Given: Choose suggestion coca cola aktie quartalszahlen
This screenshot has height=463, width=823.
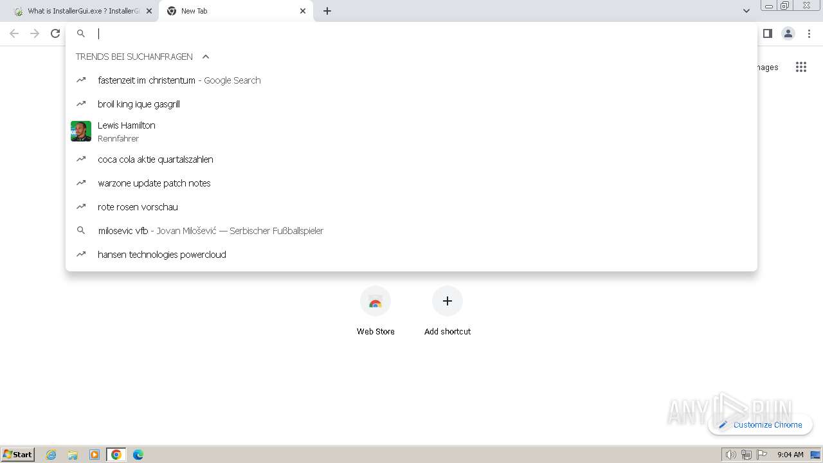Looking at the screenshot, I should click(x=411, y=159).
